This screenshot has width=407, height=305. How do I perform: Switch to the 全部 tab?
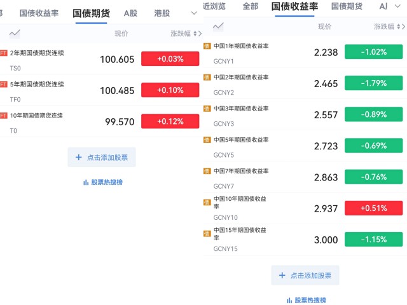click(251, 6)
